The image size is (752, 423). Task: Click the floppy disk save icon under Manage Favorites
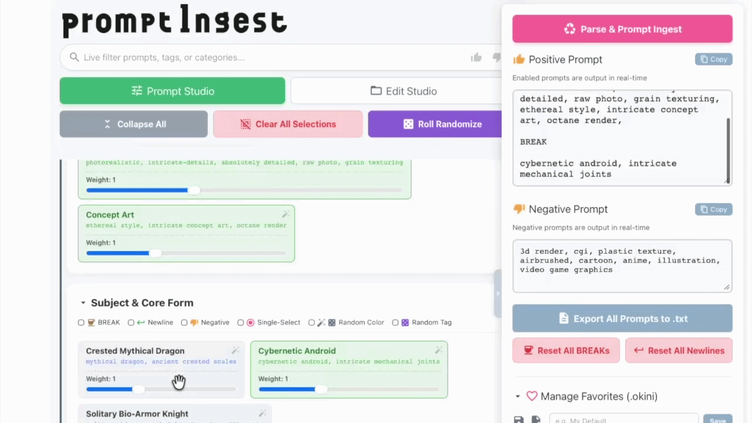[519, 419]
